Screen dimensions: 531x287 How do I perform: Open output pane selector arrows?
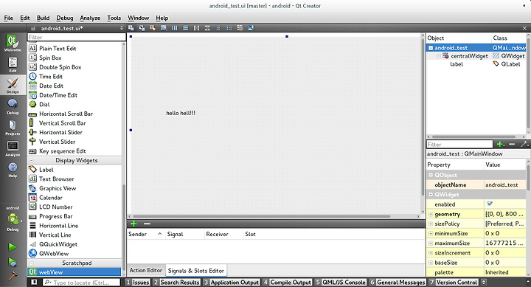pos(484,282)
